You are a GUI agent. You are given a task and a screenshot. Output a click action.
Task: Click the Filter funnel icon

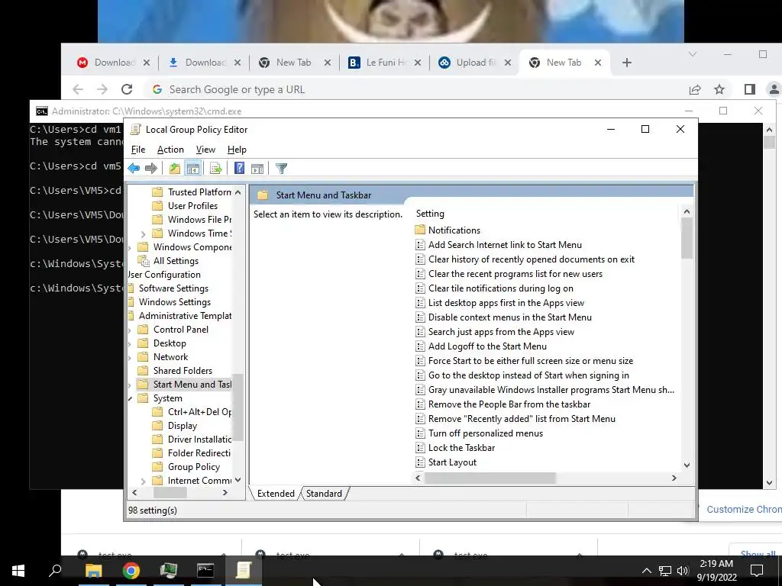tap(281, 169)
